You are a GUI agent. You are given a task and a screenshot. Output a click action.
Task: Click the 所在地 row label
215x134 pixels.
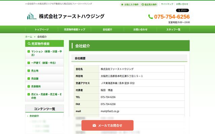click(x=79, y=76)
